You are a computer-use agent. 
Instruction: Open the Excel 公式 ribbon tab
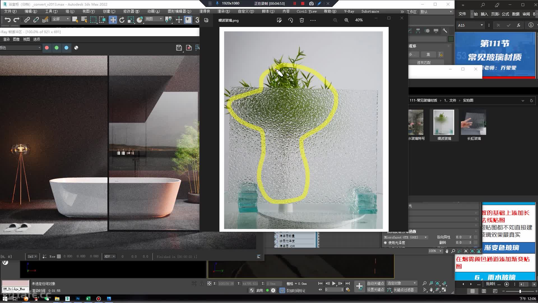coord(505,14)
